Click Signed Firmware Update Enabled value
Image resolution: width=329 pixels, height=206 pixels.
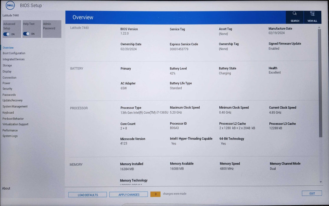[274, 48]
